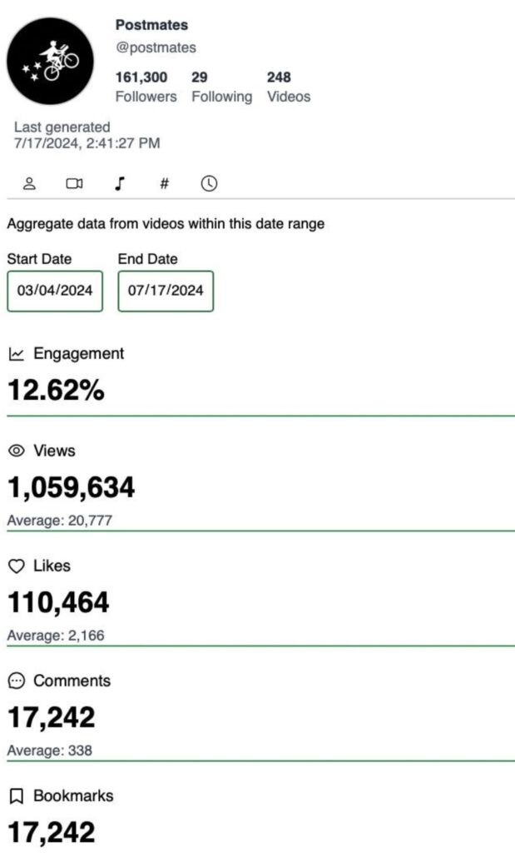Click the Bookmarks flag icon

(x=17, y=796)
